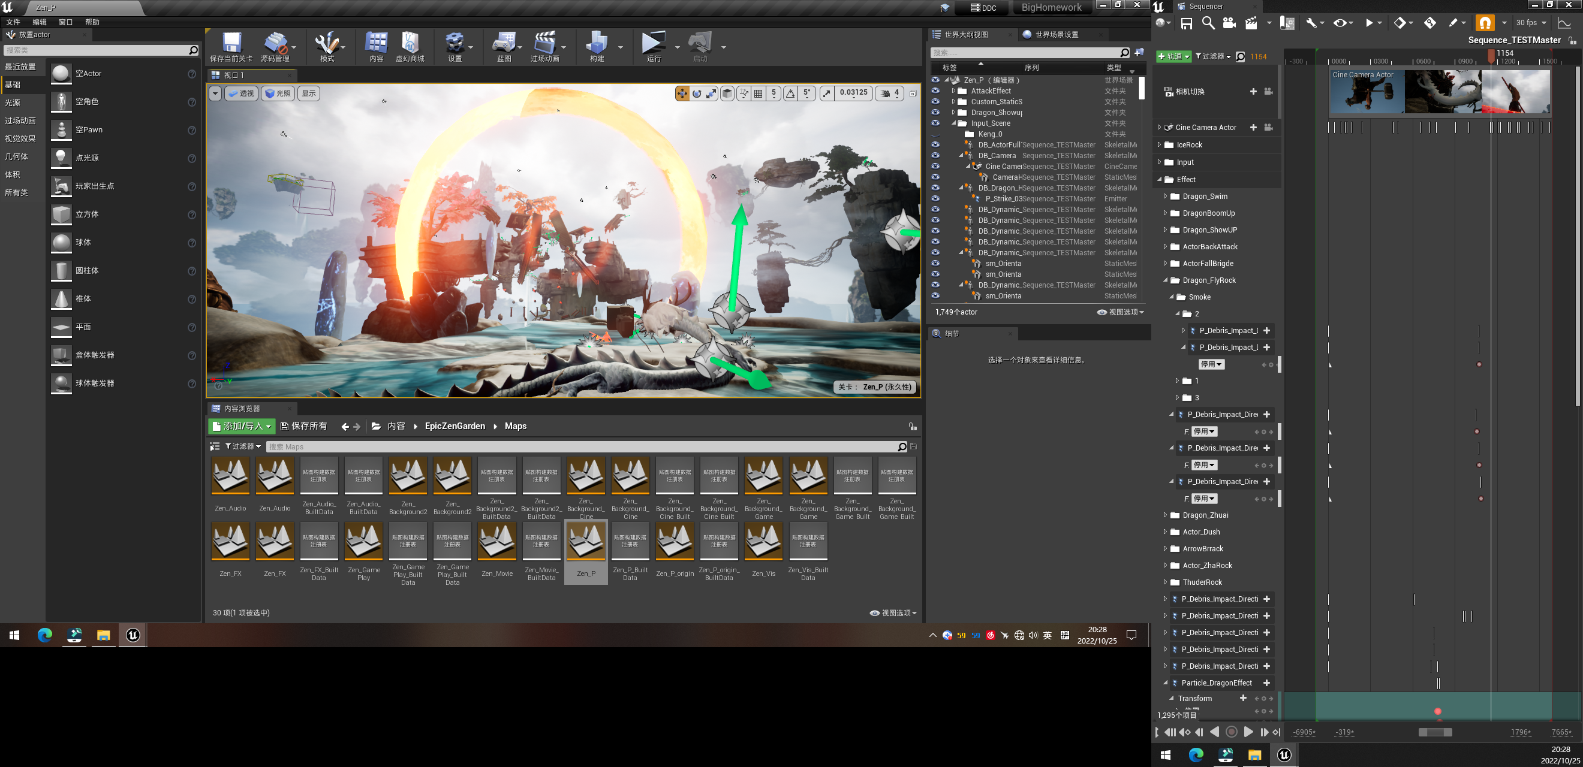The width and height of the screenshot is (1583, 767).
Task: Open the Content toolbar icon
Action: pyautogui.click(x=376, y=43)
